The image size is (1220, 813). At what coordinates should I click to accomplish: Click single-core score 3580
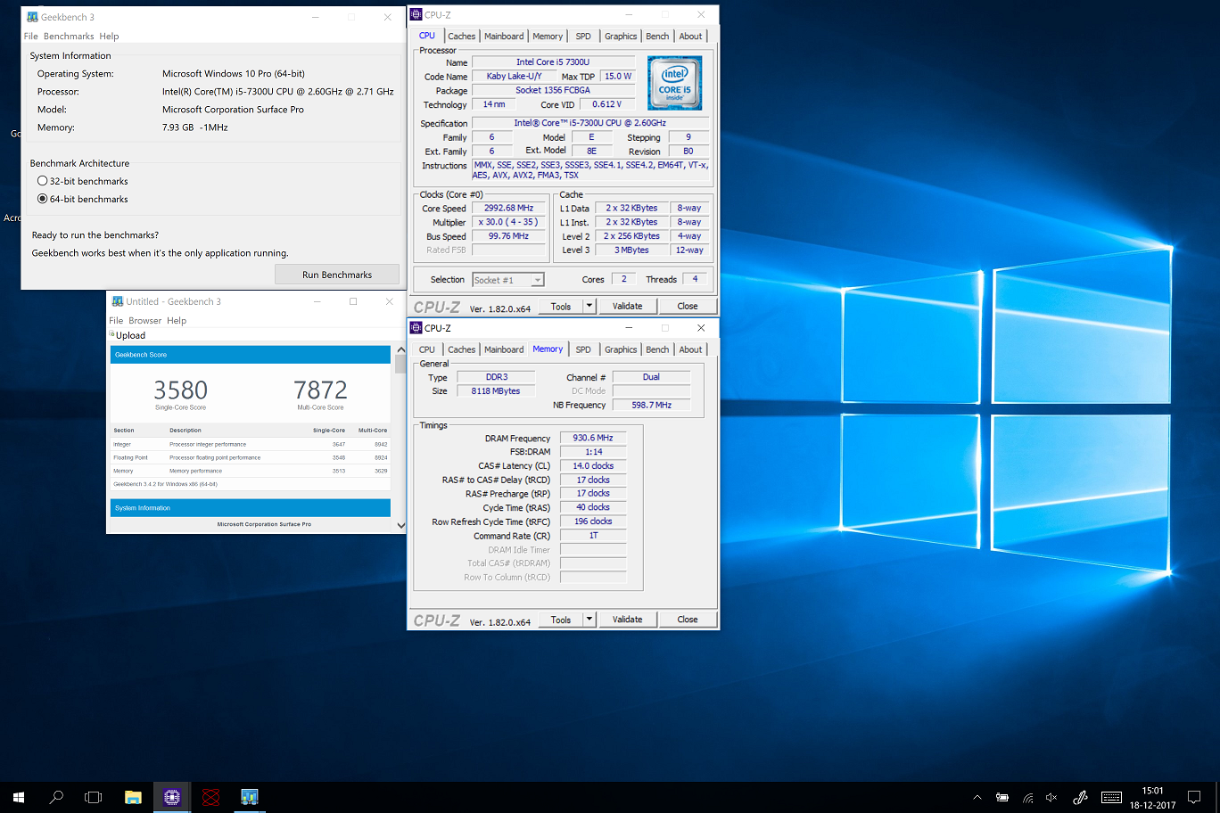click(x=181, y=390)
